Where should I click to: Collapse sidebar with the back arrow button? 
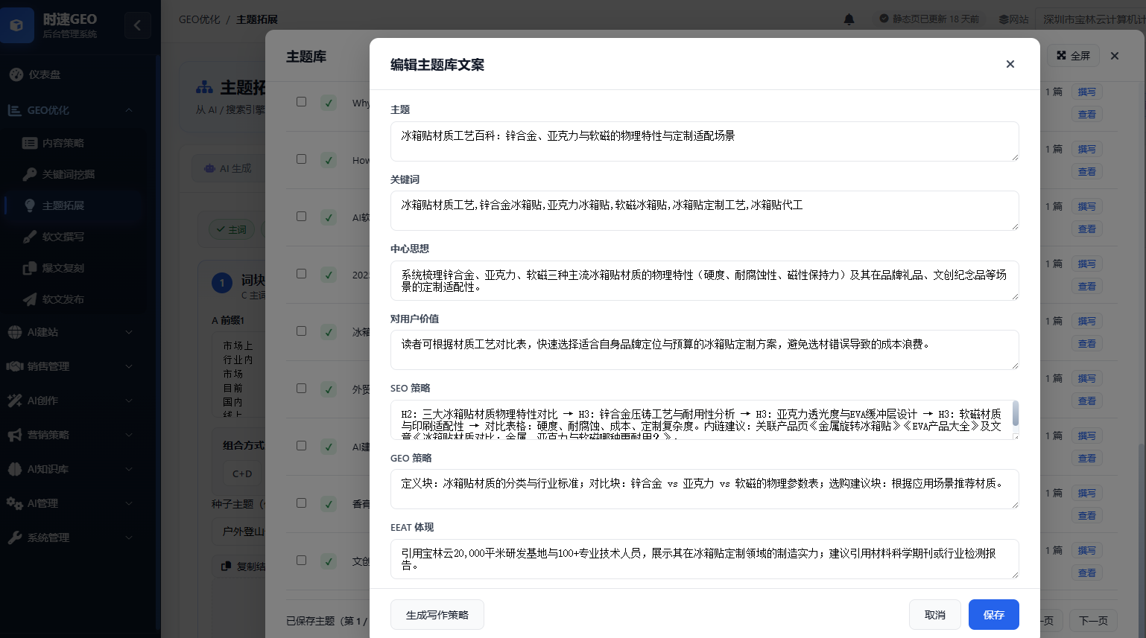pyautogui.click(x=137, y=25)
